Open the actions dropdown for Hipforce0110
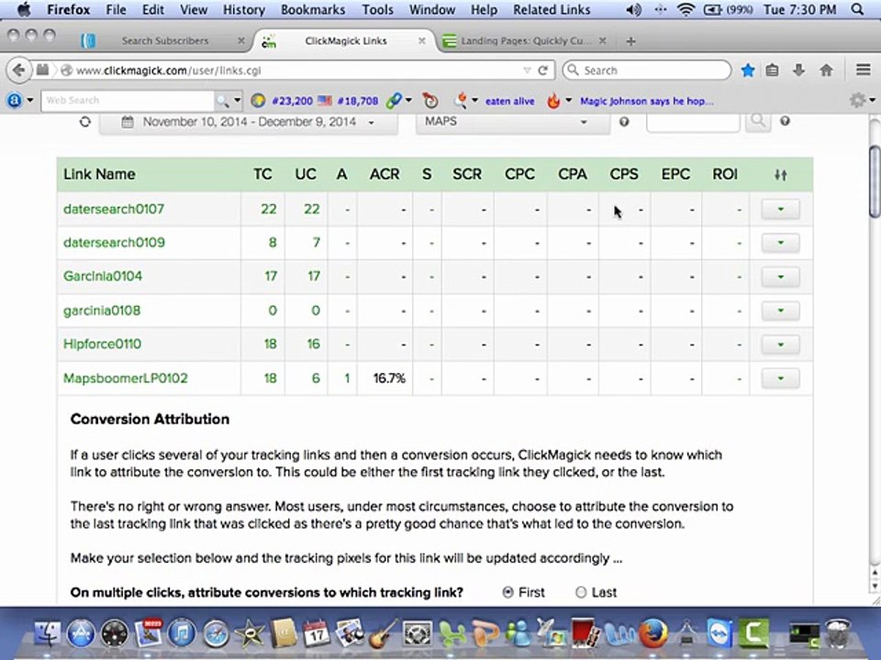 tap(780, 345)
